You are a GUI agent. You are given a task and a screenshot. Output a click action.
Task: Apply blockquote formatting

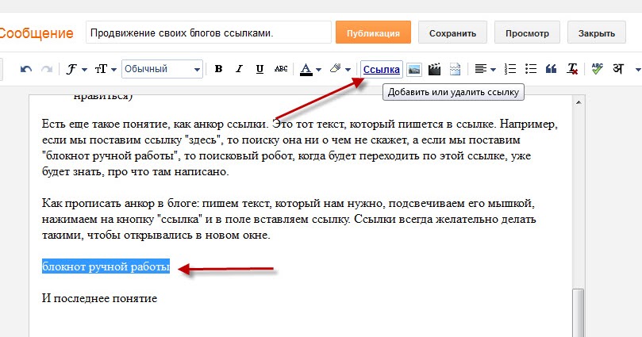coord(551,69)
